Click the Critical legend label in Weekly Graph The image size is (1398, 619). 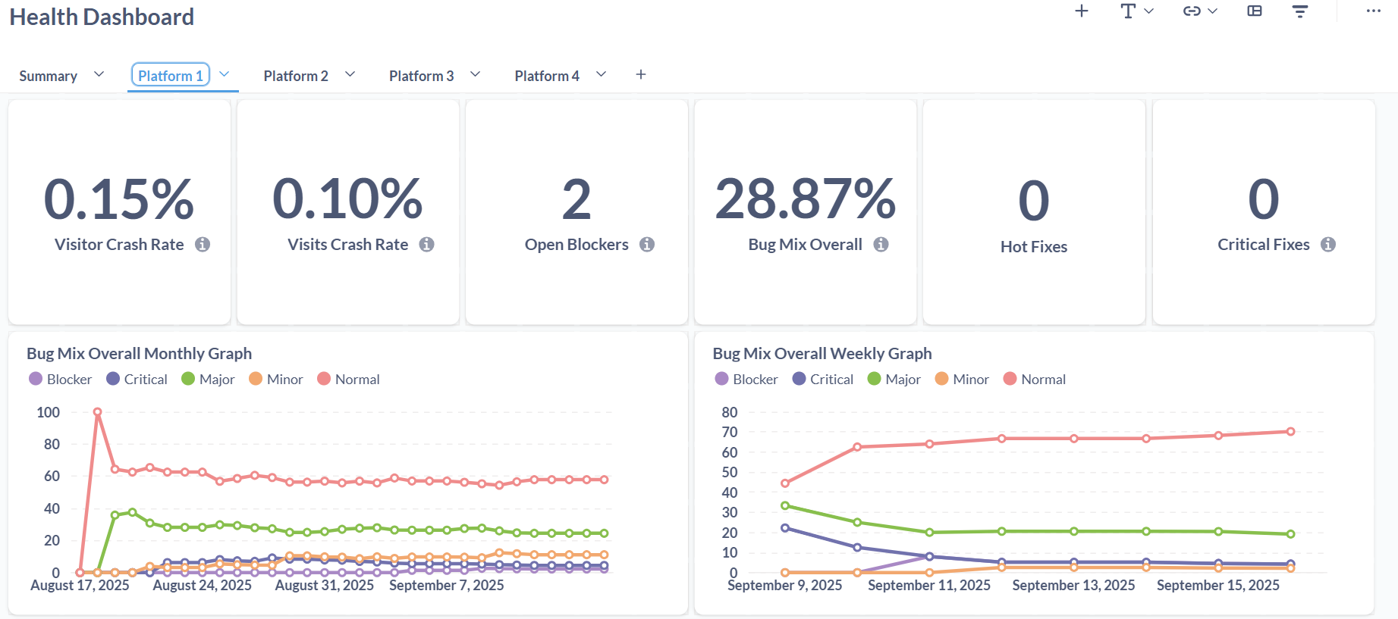point(831,380)
